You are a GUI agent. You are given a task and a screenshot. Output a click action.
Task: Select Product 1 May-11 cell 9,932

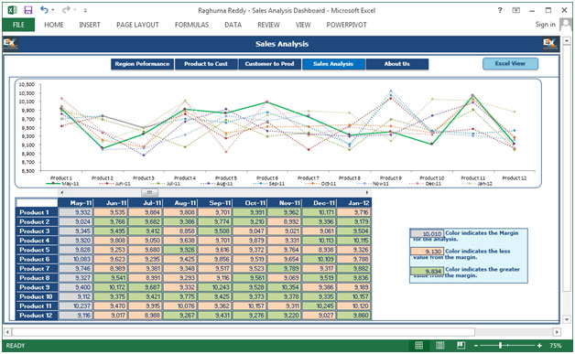76,212
